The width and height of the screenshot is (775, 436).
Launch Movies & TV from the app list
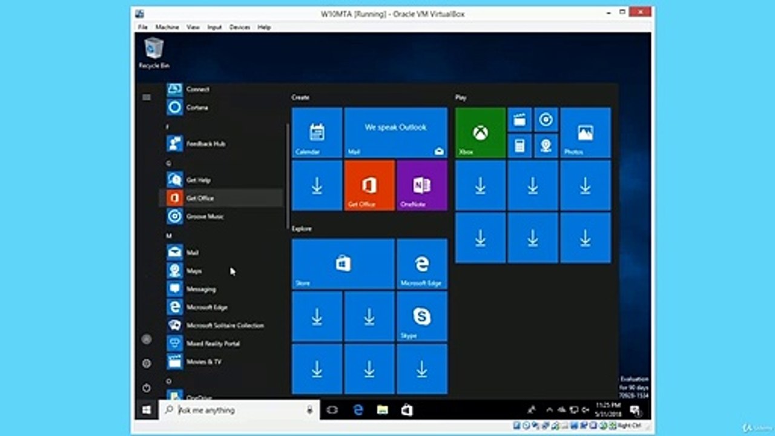pos(221,362)
